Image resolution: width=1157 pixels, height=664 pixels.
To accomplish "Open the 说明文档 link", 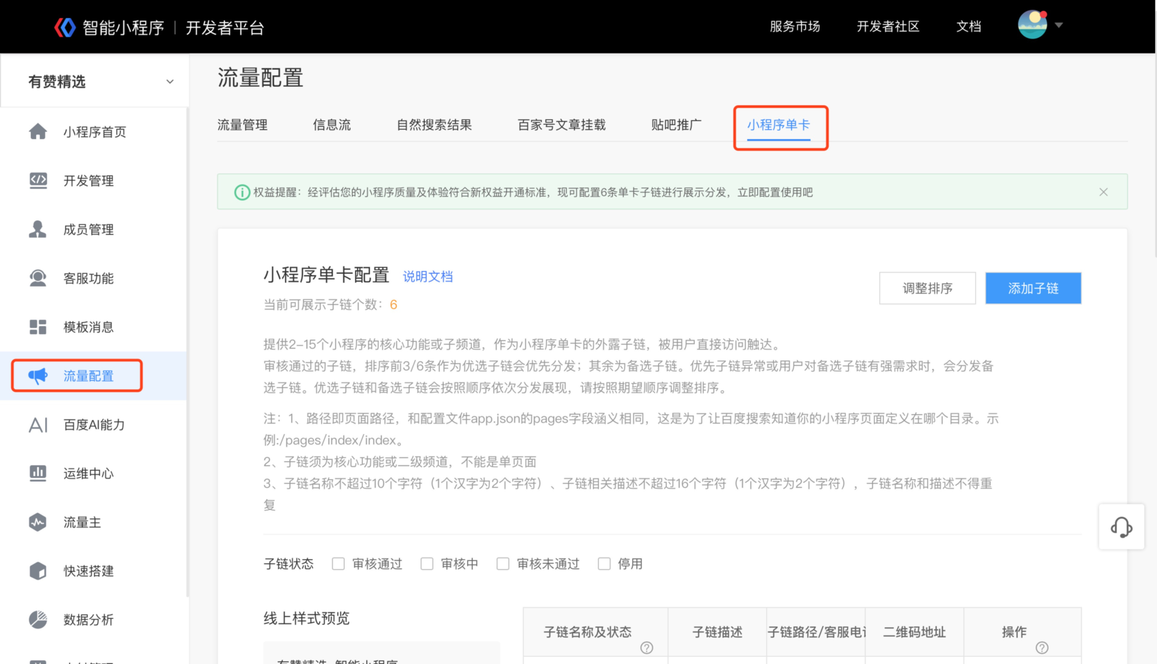I will (x=428, y=276).
